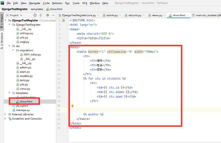Collapse the inner DjangoTestRegister folder
Viewport: 221px width, 143px height.
[9, 25]
